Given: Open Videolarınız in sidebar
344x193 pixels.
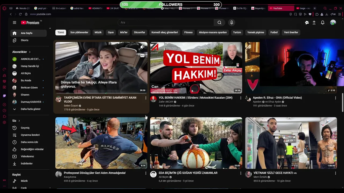Looking at the screenshot, I should tap(28, 157).
